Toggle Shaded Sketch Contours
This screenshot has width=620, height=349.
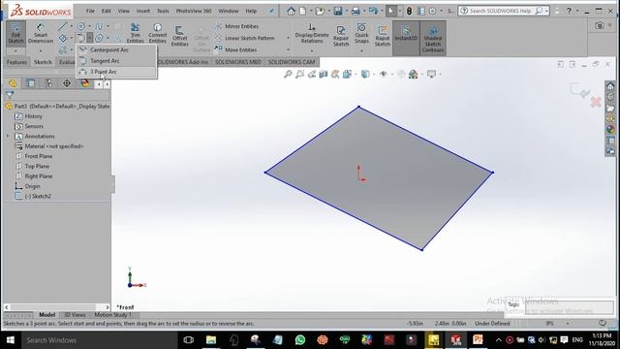pyautogui.click(x=433, y=38)
